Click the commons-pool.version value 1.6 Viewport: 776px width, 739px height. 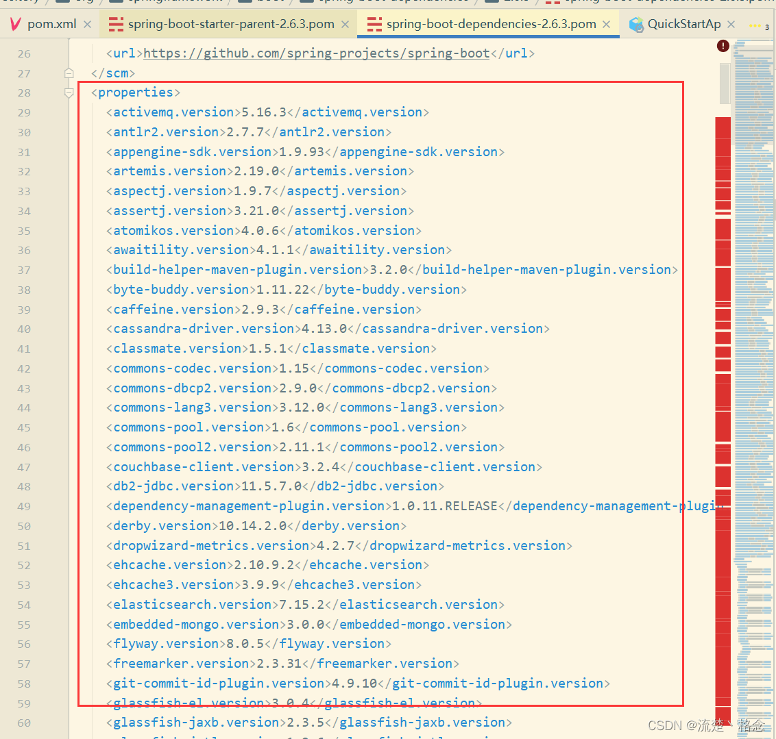click(x=282, y=427)
